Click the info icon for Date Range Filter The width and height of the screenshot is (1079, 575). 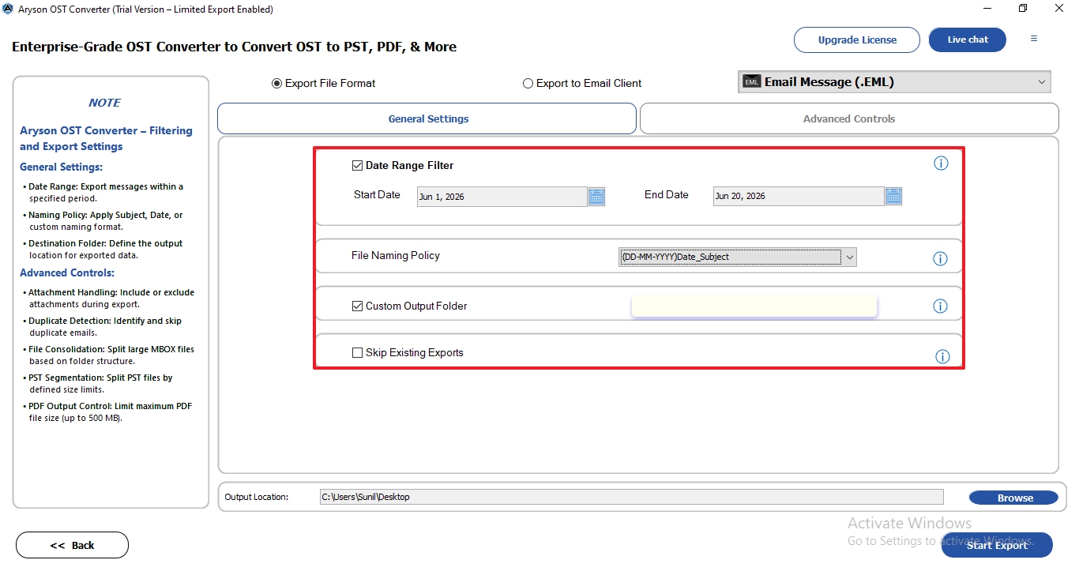[941, 163]
